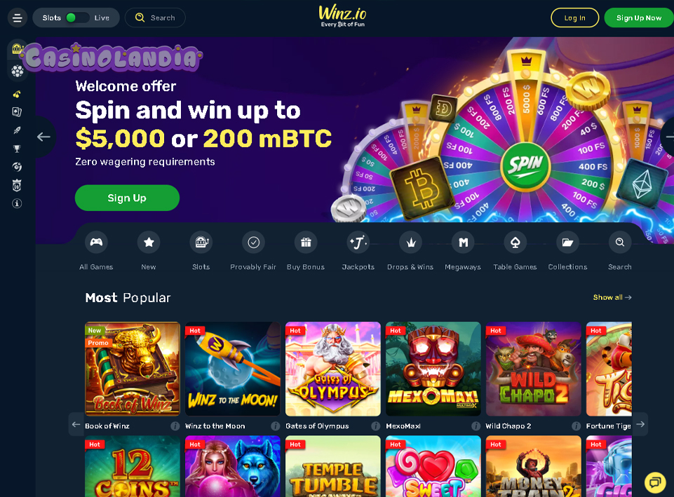
Task: Open the Megaways category
Action: [x=463, y=243]
